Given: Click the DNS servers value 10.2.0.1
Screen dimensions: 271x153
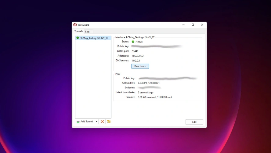Looking at the screenshot, I should (136, 61).
